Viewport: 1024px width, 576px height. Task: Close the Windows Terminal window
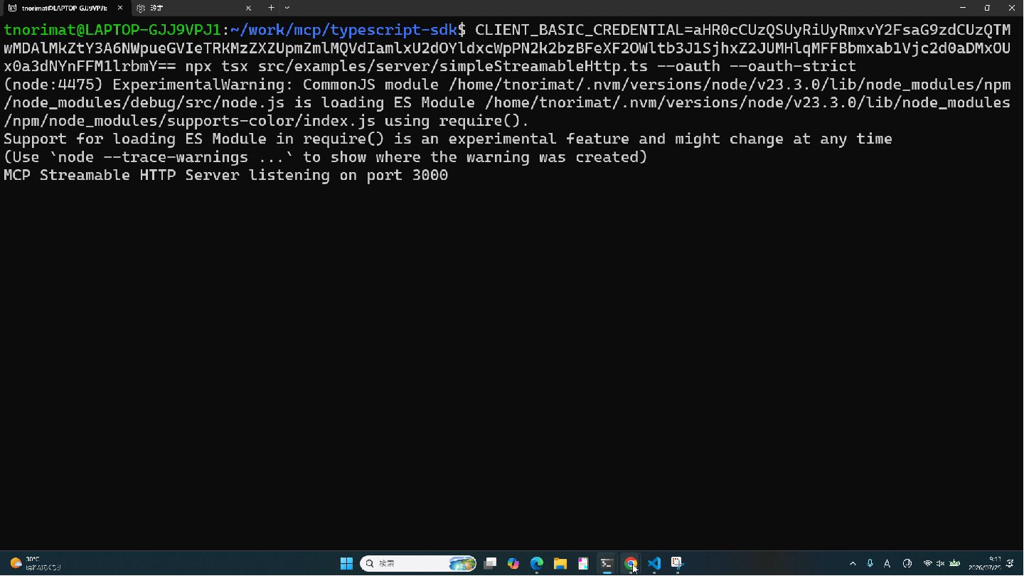pos(1012,8)
